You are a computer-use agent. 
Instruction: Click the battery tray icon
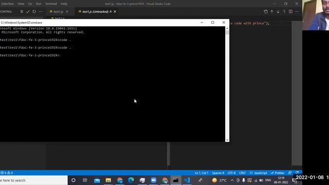click(261, 180)
